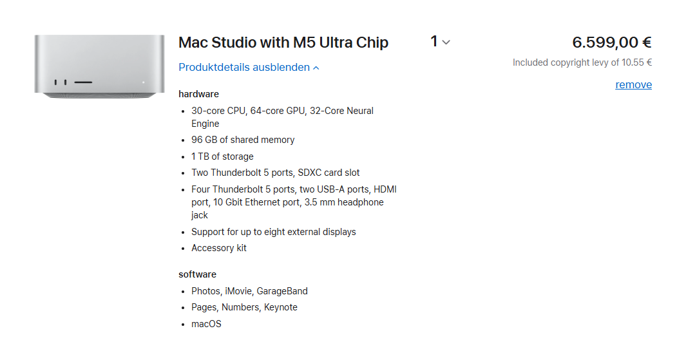Click the 10 Gbit Ethernet port list item
Image resolution: width=677 pixels, height=360 pixels.
click(294, 202)
